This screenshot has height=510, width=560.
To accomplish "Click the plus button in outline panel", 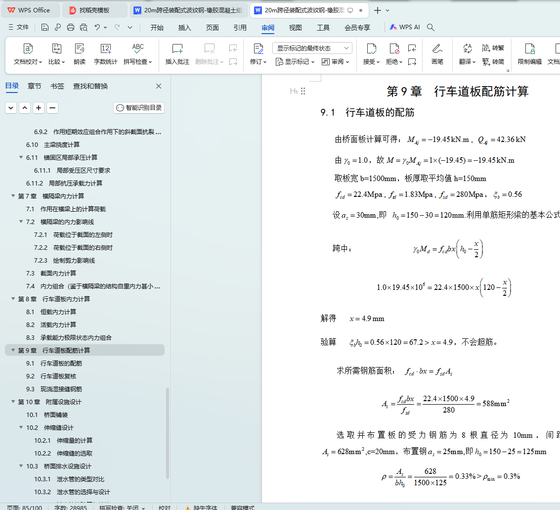I will (x=39, y=107).
